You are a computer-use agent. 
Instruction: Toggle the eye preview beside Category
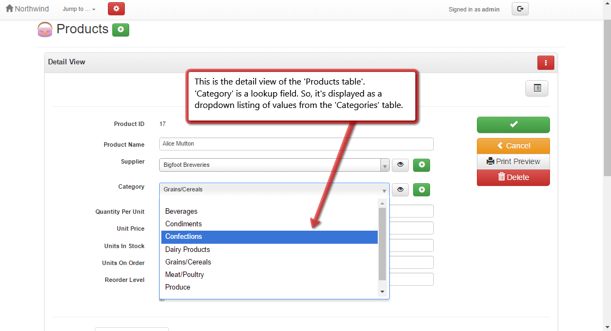click(401, 189)
